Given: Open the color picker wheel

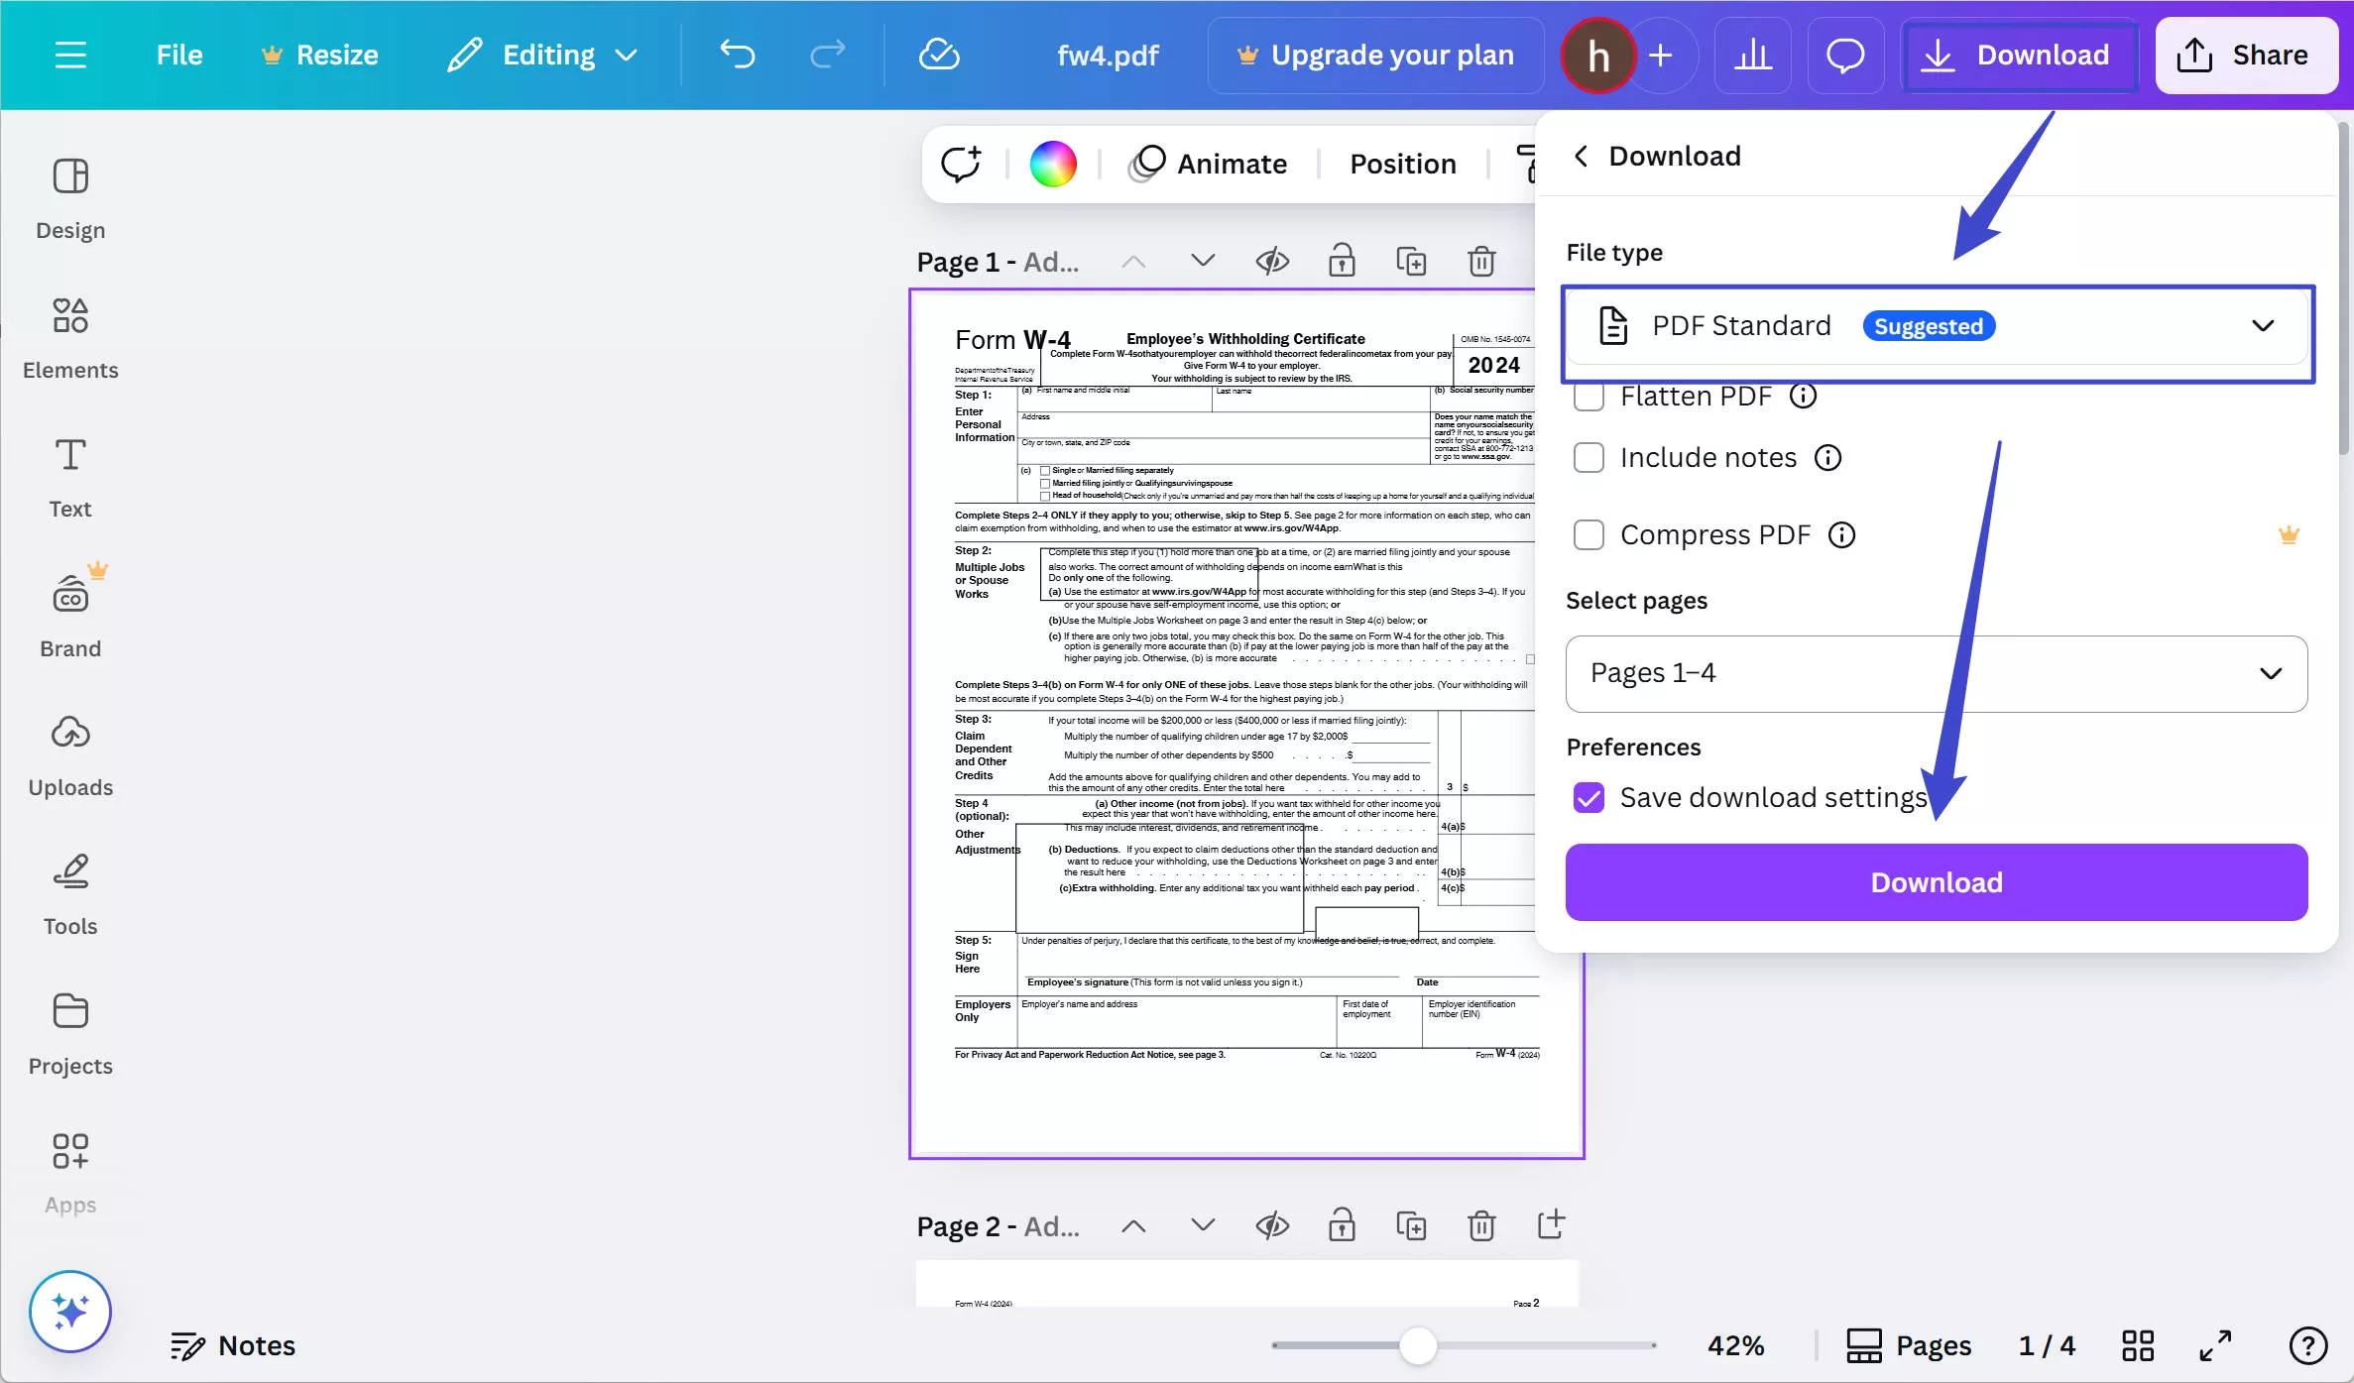Looking at the screenshot, I should pyautogui.click(x=1052, y=163).
